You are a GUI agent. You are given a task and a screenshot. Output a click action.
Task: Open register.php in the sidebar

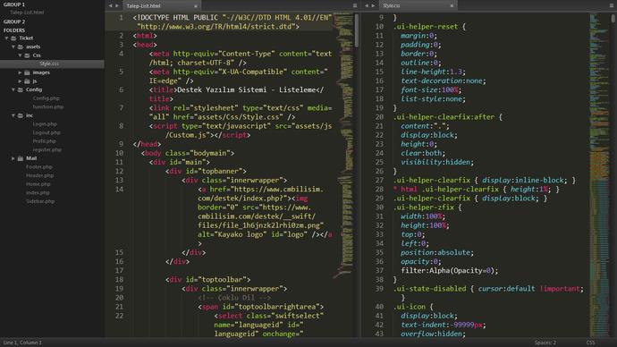pos(47,150)
